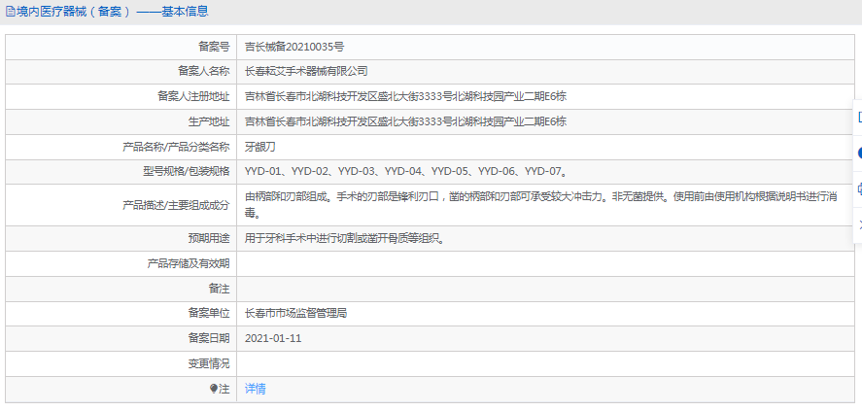Screen dimensions: 862x411
Task: Click the 备案人名称 label
Action: (x=204, y=72)
